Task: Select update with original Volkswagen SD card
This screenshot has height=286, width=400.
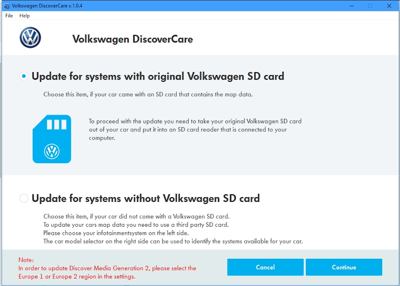Action: click(24, 76)
